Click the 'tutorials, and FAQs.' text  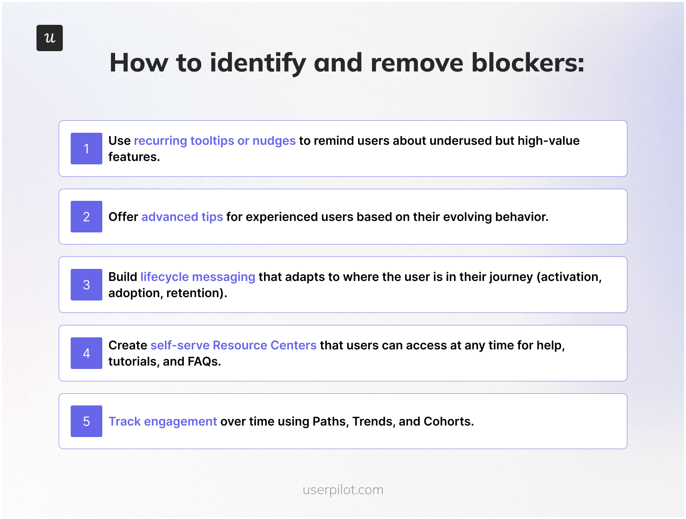(165, 361)
